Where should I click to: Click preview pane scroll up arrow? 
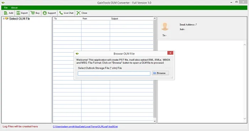pos(245,45)
